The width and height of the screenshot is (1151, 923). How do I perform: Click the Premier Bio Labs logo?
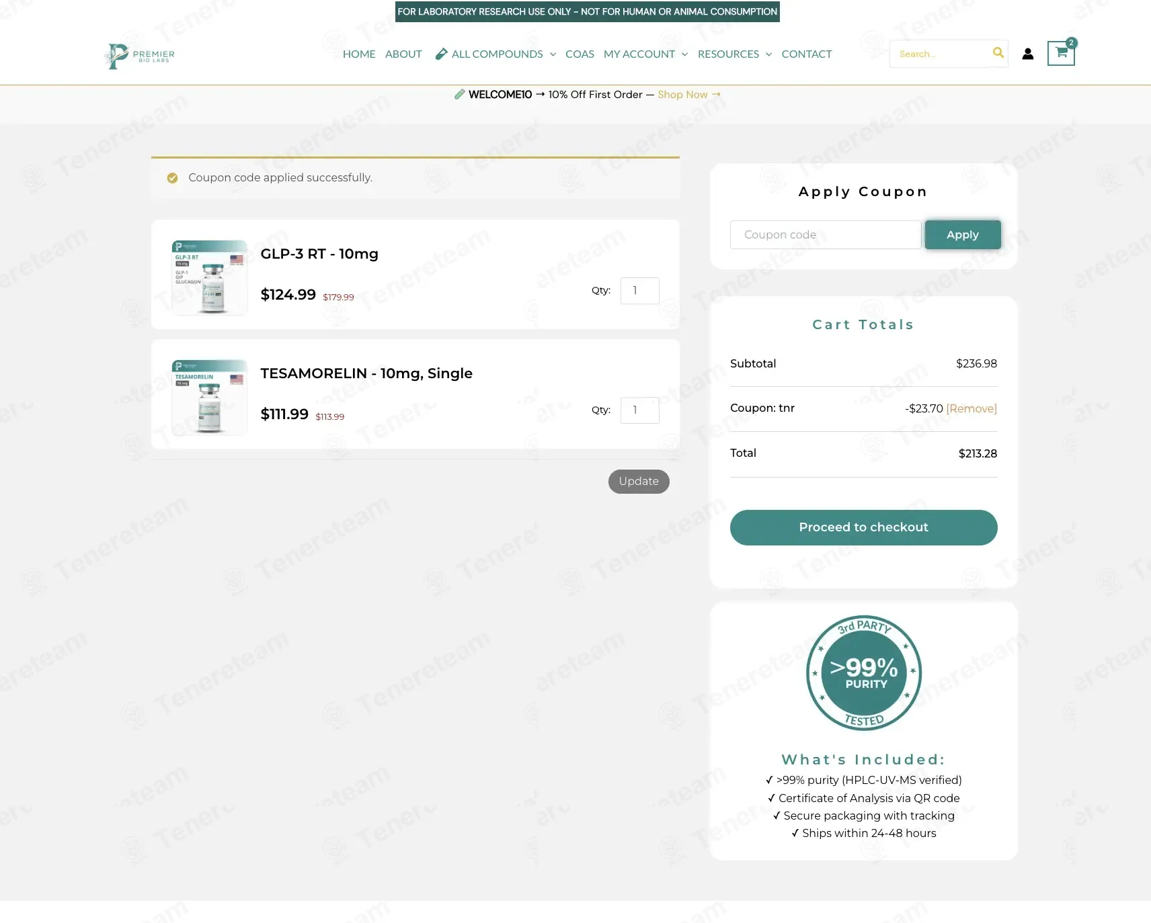click(140, 55)
